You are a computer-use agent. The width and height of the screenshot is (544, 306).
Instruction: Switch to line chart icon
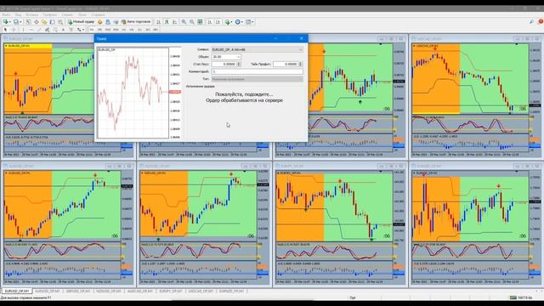click(175, 22)
